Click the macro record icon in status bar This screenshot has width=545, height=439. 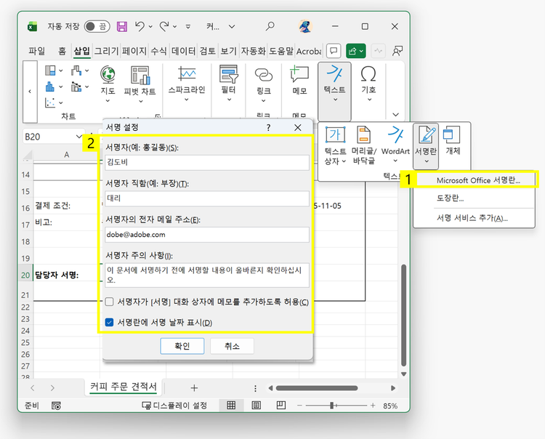tap(56, 406)
